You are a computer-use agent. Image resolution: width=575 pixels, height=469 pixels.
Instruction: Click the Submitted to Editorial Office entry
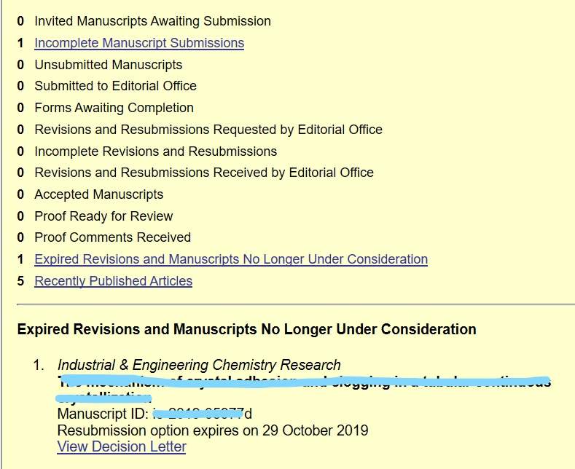(x=115, y=86)
